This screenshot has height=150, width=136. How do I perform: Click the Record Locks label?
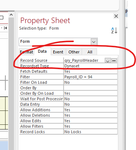click(x=32, y=132)
